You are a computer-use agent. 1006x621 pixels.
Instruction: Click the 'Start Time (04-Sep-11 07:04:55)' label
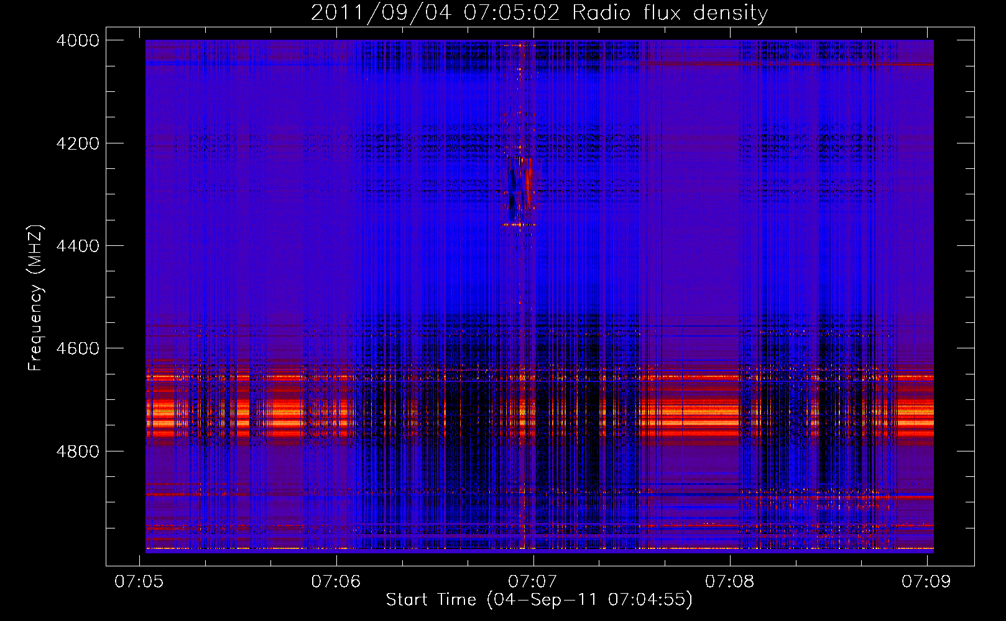click(539, 600)
